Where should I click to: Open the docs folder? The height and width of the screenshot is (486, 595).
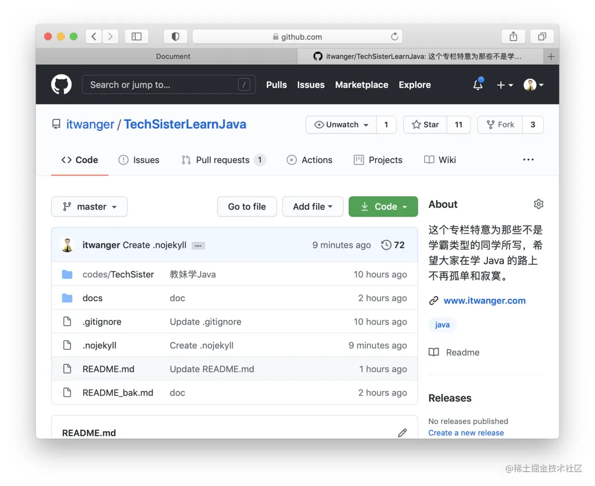pos(93,298)
